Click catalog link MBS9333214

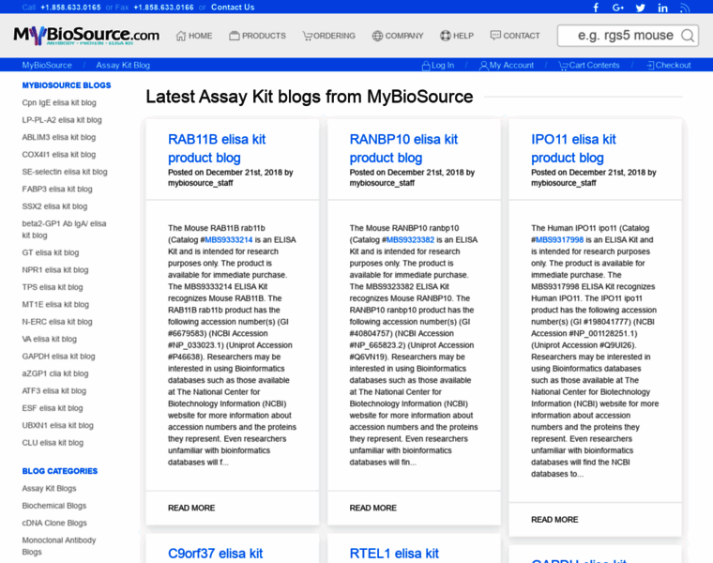tap(229, 239)
